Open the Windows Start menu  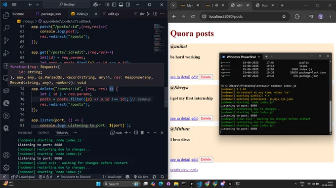click(98, 184)
